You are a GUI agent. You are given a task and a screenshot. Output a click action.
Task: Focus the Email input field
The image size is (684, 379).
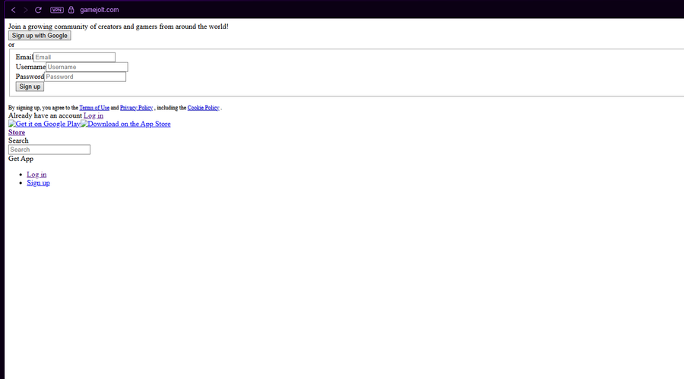coord(74,57)
